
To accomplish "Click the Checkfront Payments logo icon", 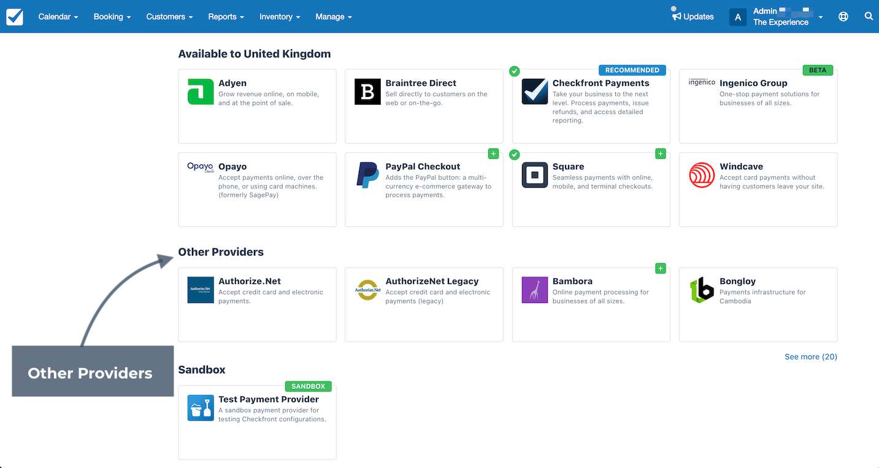I will (534, 91).
